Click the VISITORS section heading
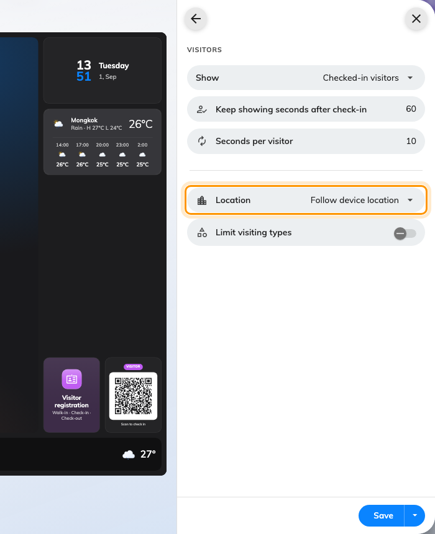This screenshot has width=435, height=534. [204, 50]
